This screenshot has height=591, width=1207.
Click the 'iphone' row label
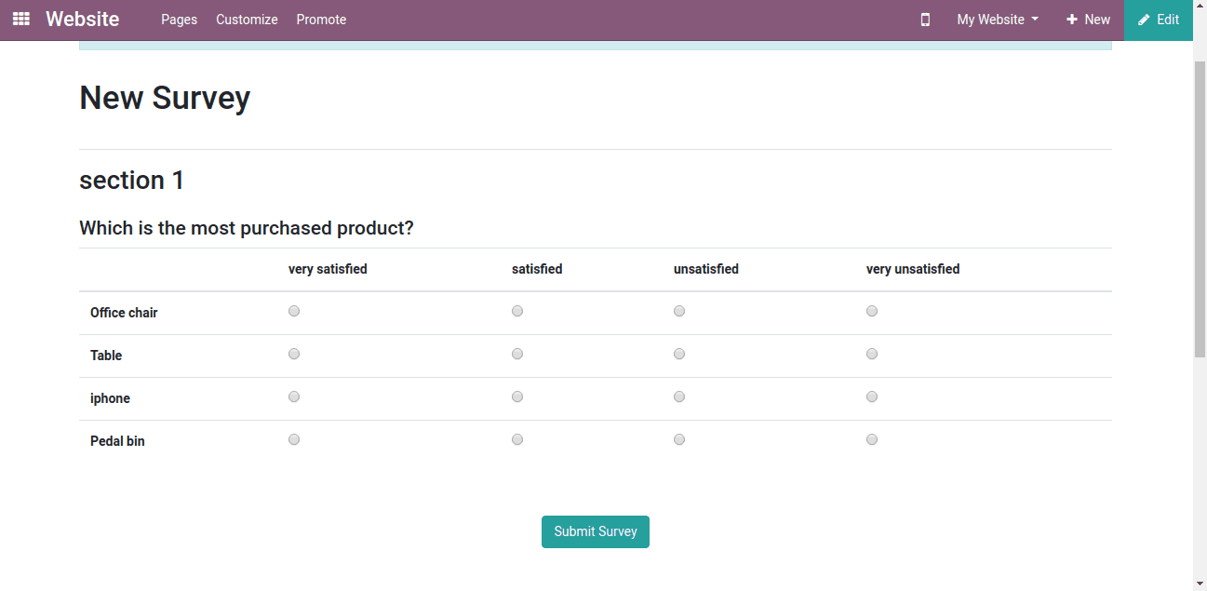(x=110, y=398)
